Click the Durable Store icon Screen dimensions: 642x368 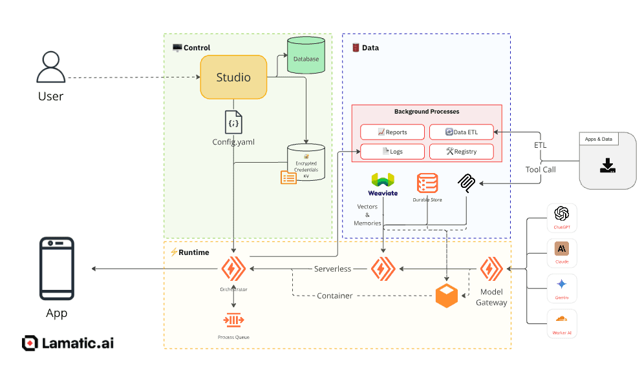point(427,183)
